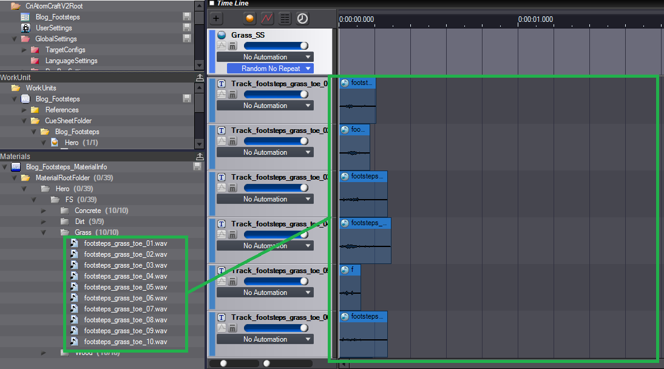The height and width of the screenshot is (369, 664).
Task: Collapse the Grass (10/10) folder
Action: [x=44, y=232]
